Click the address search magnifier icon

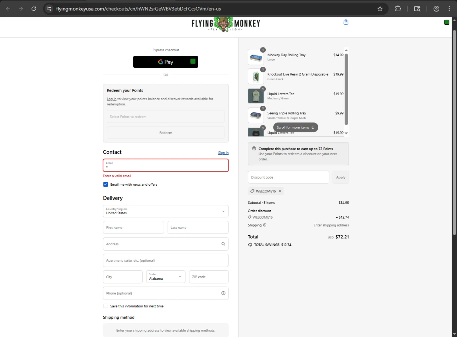[x=223, y=244]
